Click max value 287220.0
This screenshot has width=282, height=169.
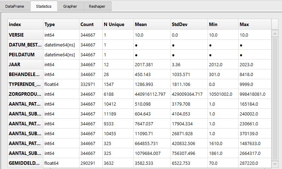[x=249, y=163]
